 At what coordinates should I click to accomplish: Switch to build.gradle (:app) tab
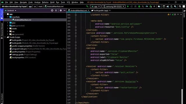click(101, 10)
